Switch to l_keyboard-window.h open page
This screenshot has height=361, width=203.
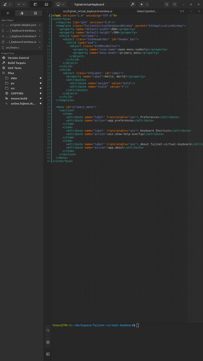pos(22,36)
